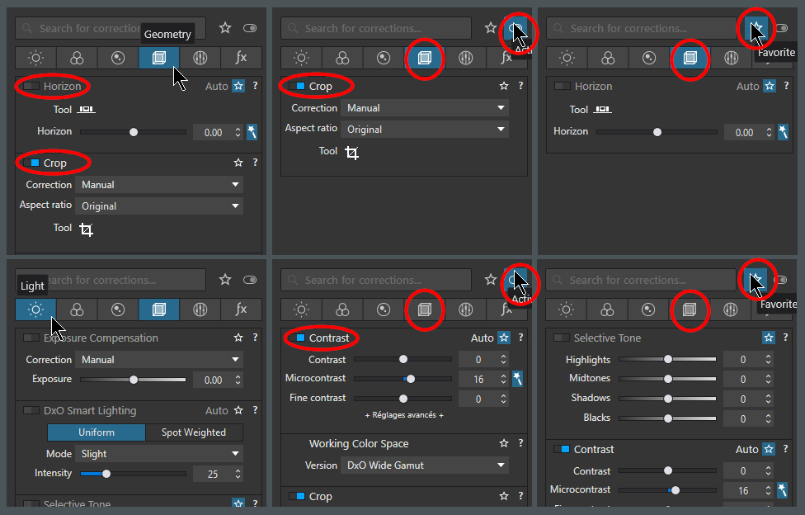Click Auto on Contrast row above Working Color Space
This screenshot has width=805, height=515.
(482, 338)
